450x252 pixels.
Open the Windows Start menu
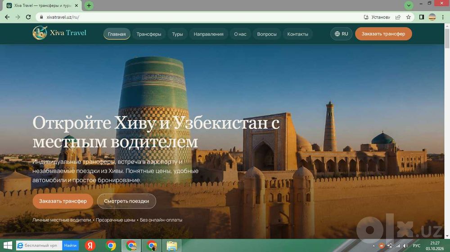[x=8, y=245]
